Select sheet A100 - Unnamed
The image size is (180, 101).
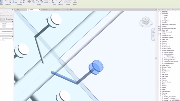(167, 32)
